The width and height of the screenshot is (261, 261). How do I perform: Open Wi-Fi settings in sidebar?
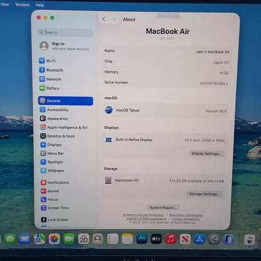coord(48,61)
